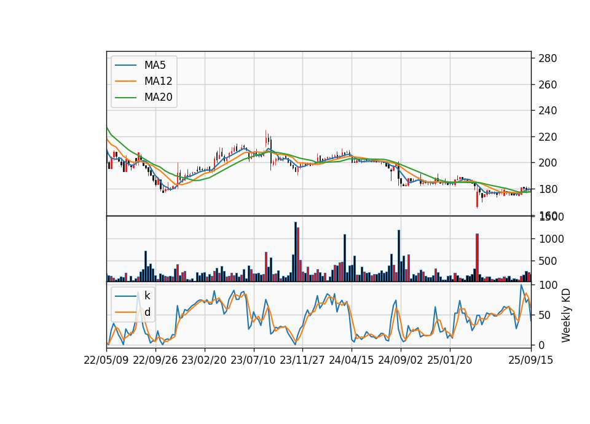Viewport: 590px width, 424px height.
Task: Click the 0 KD axis label
Action: click(542, 345)
